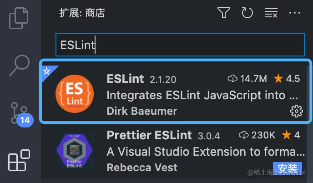
Task: Filter extensions with the funnel icon
Action: (223, 13)
